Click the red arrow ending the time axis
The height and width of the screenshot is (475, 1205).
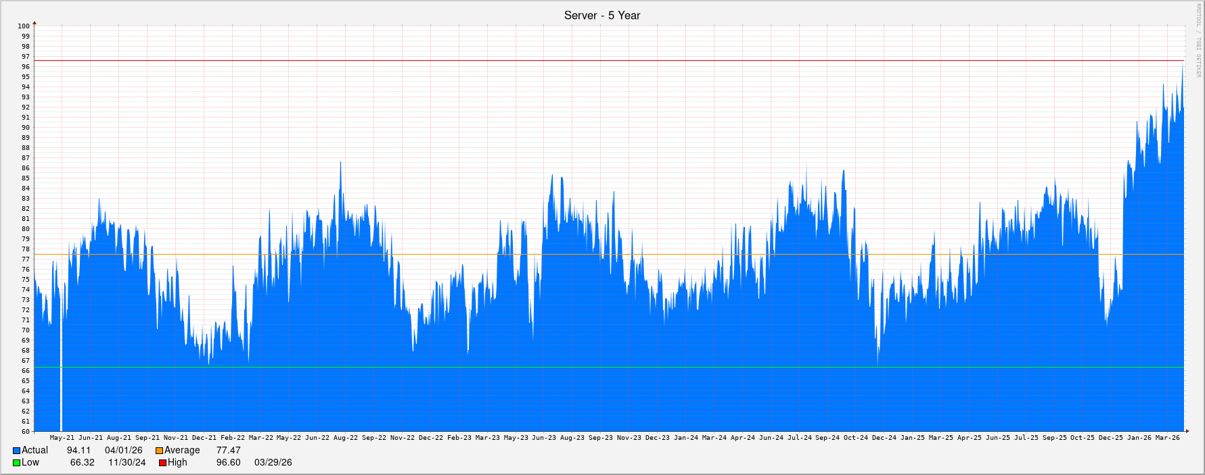pyautogui.click(x=1186, y=430)
